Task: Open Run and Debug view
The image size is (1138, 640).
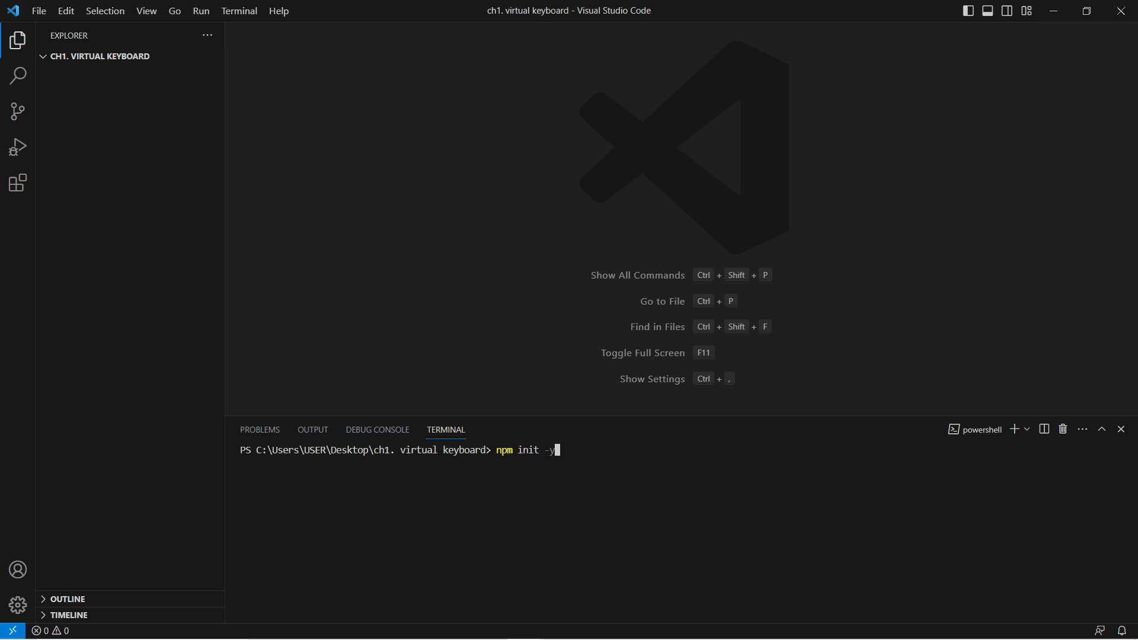Action: (x=18, y=147)
